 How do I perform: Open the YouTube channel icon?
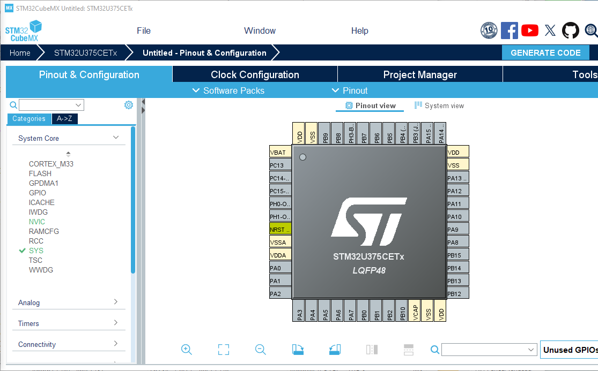530,31
